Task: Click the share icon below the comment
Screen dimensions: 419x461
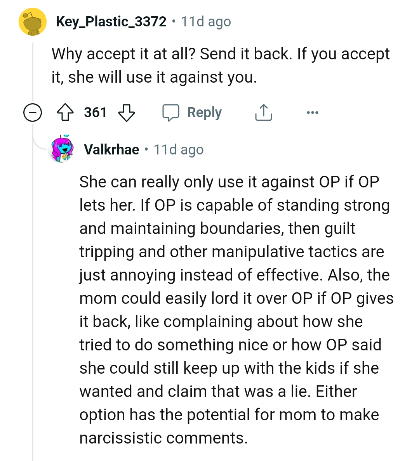Action: 263,113
